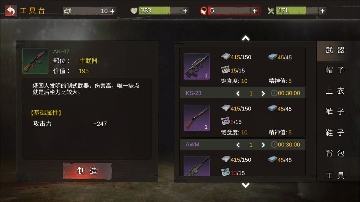The height and width of the screenshot is (202, 360).
Task: Select the KS-23 shotgun thumbnail
Action: click(x=197, y=118)
